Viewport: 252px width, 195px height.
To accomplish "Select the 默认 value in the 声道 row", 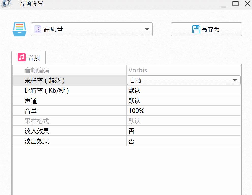I will point(134,100).
